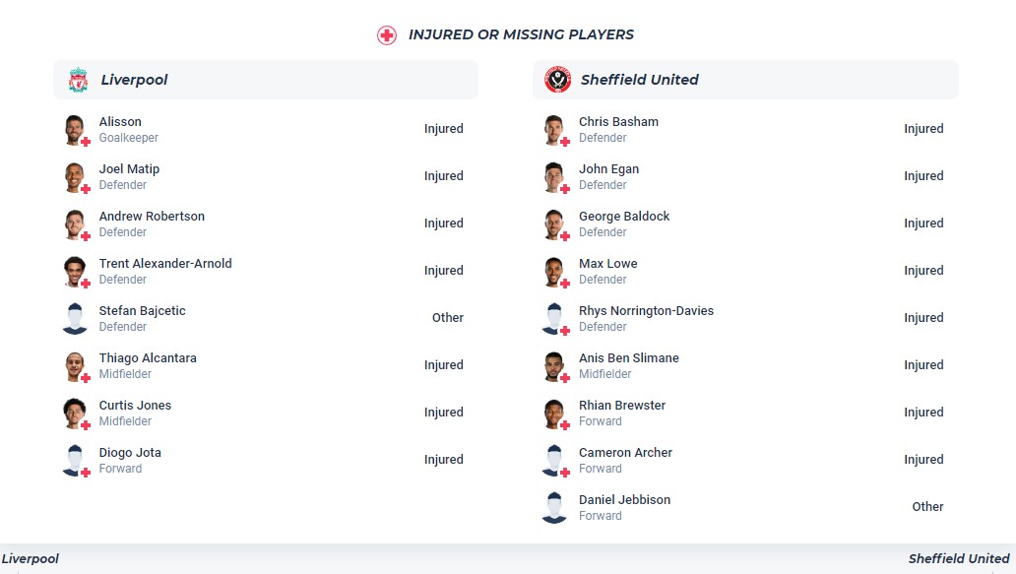Click the Liverpool club crest icon
Image resolution: width=1016 pixels, height=574 pixels.
pos(78,80)
